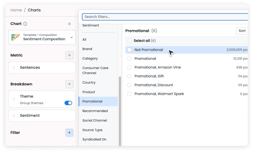Screen dimensions: 253x152
Task: Check Promotional, Amazon Vine checkbox
Action: 129,67
